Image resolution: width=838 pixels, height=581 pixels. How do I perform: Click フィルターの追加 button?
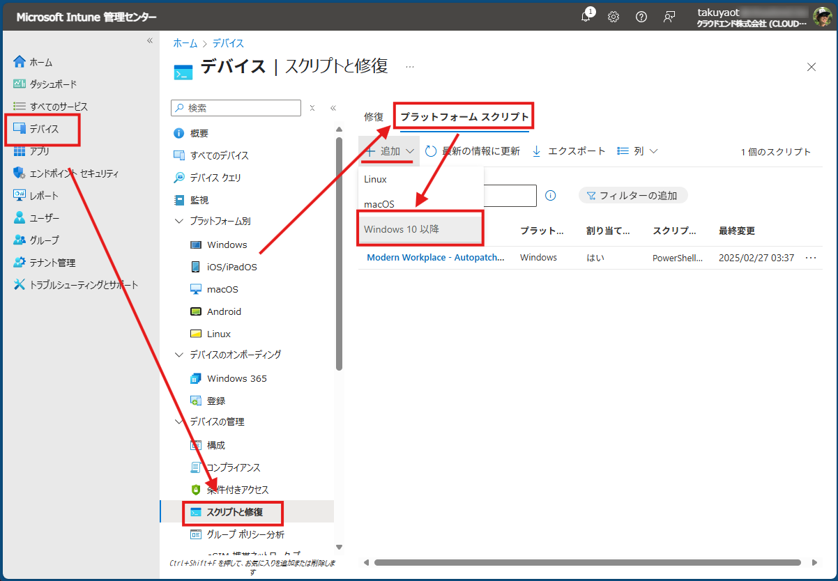[x=633, y=196]
